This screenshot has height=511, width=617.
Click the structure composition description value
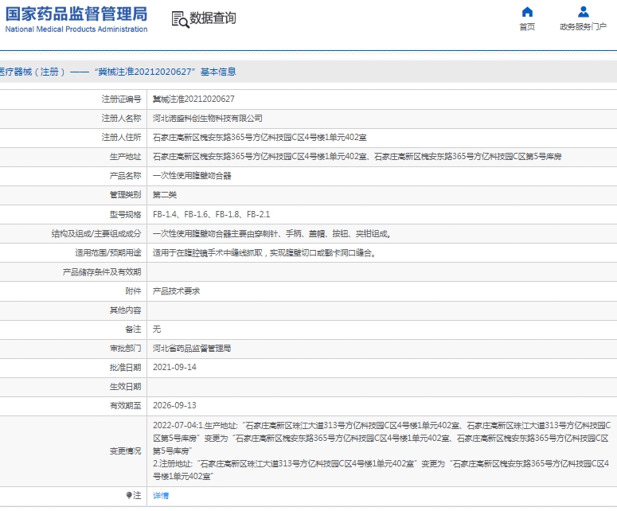(274, 234)
